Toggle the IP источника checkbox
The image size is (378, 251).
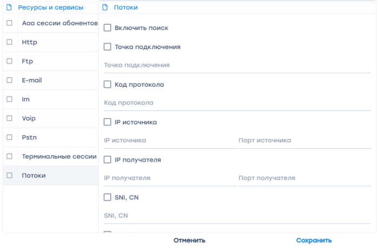coord(107,122)
